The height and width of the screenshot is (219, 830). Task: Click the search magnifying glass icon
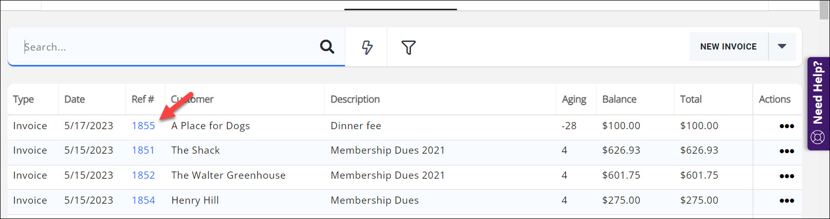pyautogui.click(x=327, y=47)
